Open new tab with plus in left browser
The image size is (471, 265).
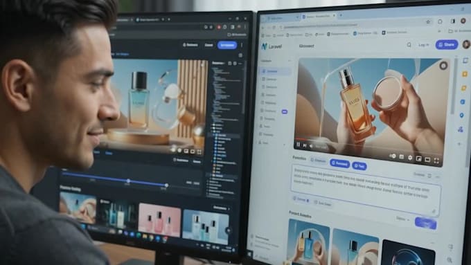(x=169, y=19)
